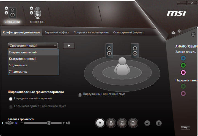The image size is (198, 136).
Task: Select preset button D
Action: coord(133,123)
